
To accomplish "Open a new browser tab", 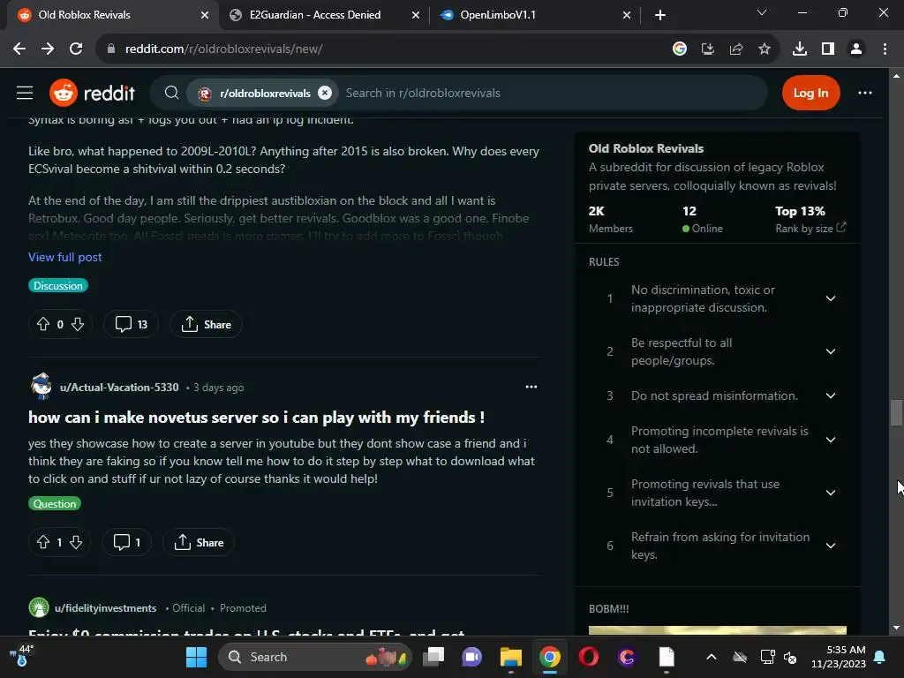I will pyautogui.click(x=660, y=15).
